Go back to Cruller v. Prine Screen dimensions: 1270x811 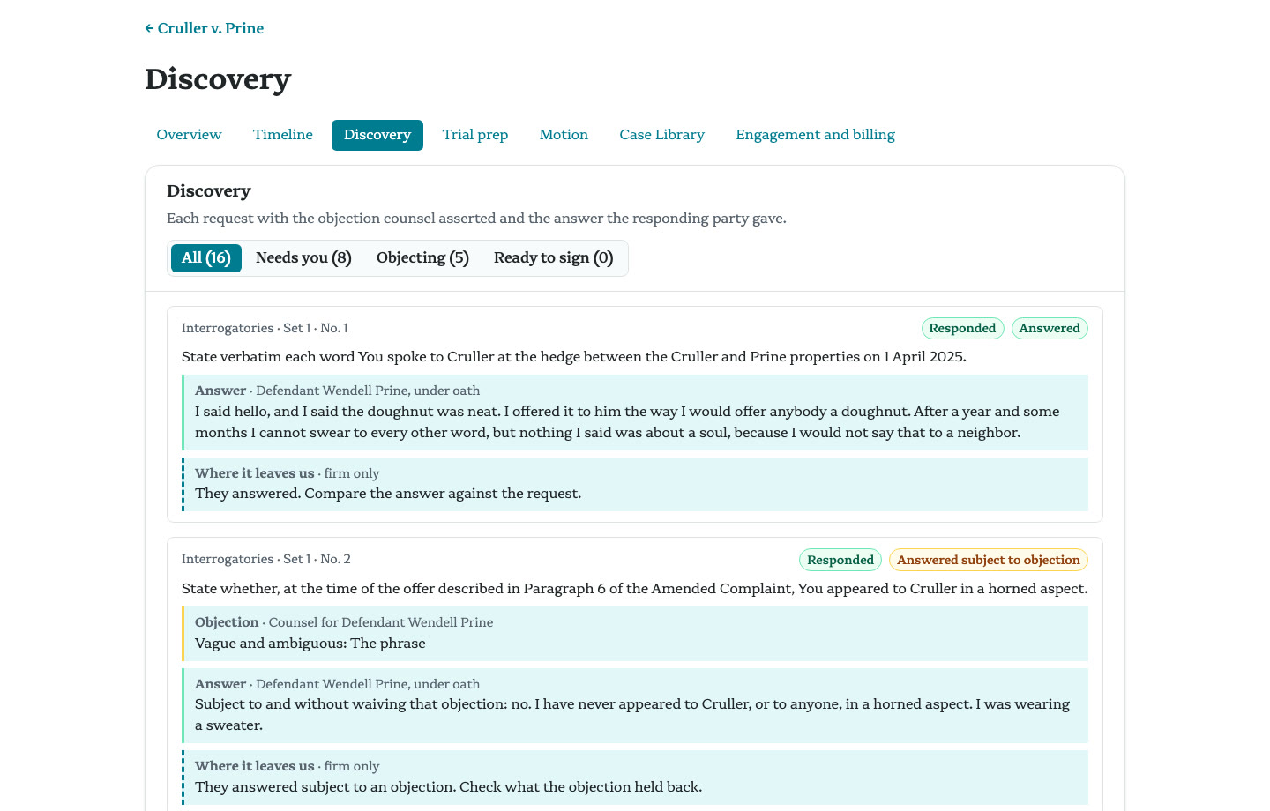205,28
